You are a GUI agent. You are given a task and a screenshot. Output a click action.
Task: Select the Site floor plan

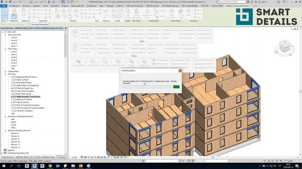[x=13, y=69]
